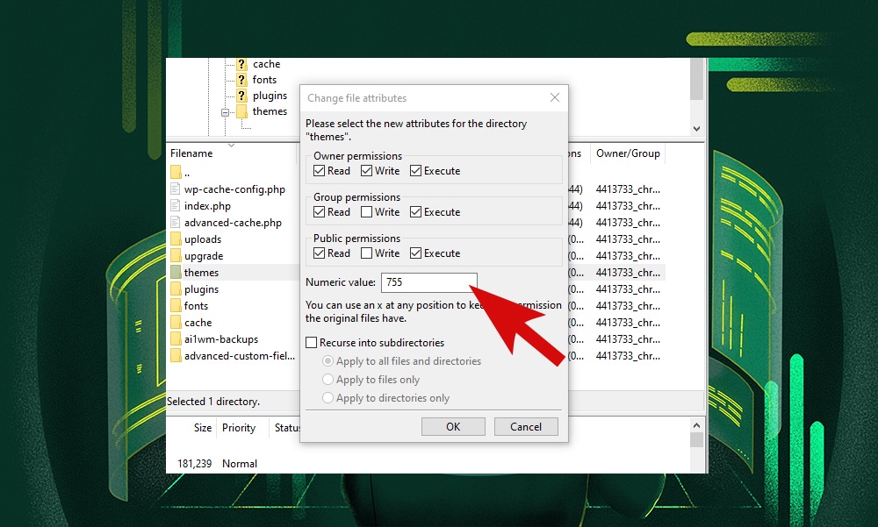Viewport: 878px width, 527px height.
Task: Click the unexpanded cache folder in the directory tree
Action: (265, 63)
